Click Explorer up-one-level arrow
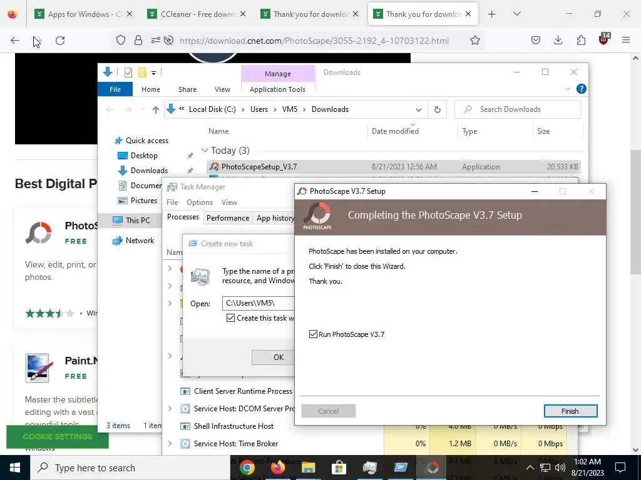This screenshot has width=641, height=480. (x=155, y=109)
